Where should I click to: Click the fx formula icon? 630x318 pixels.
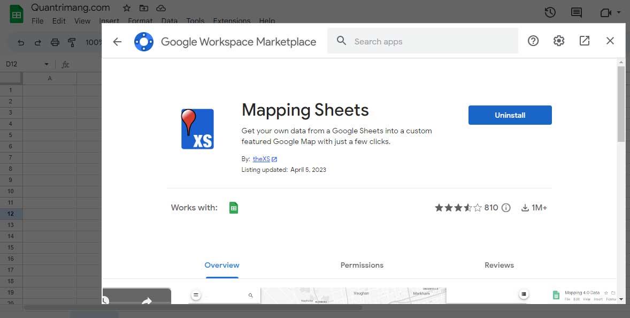(65, 64)
